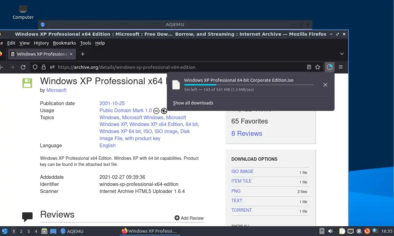Click the volume speaker tray icon

(331, 231)
